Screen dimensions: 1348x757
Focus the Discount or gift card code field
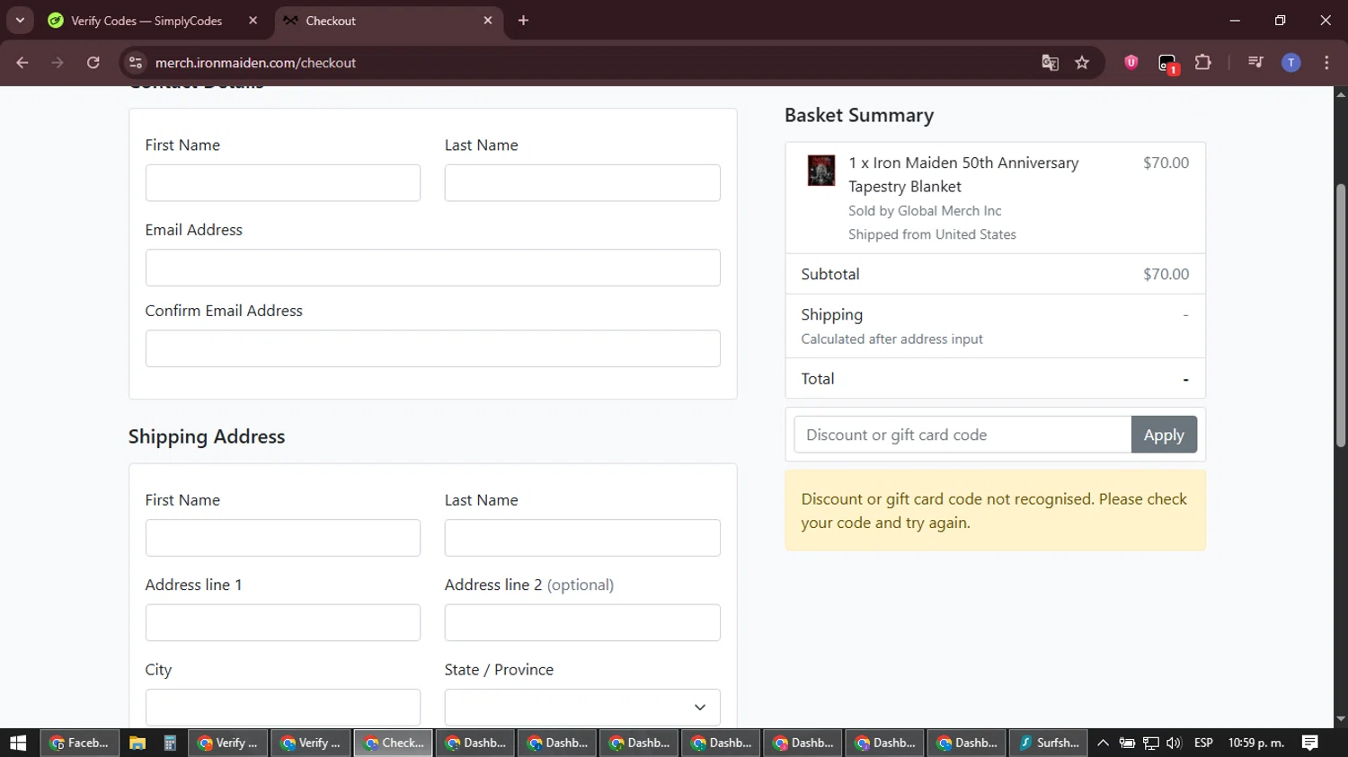click(962, 435)
